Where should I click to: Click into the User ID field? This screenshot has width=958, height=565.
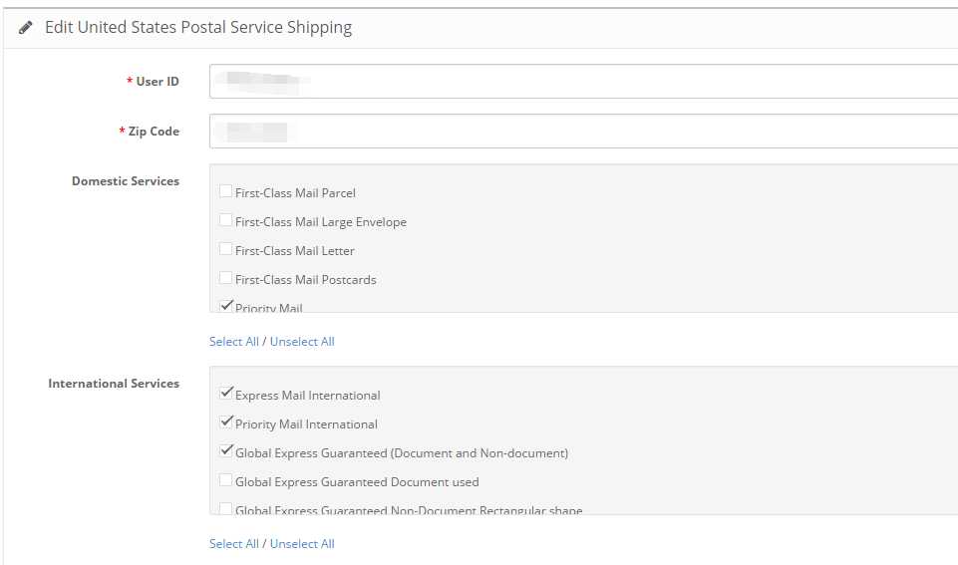point(583,82)
